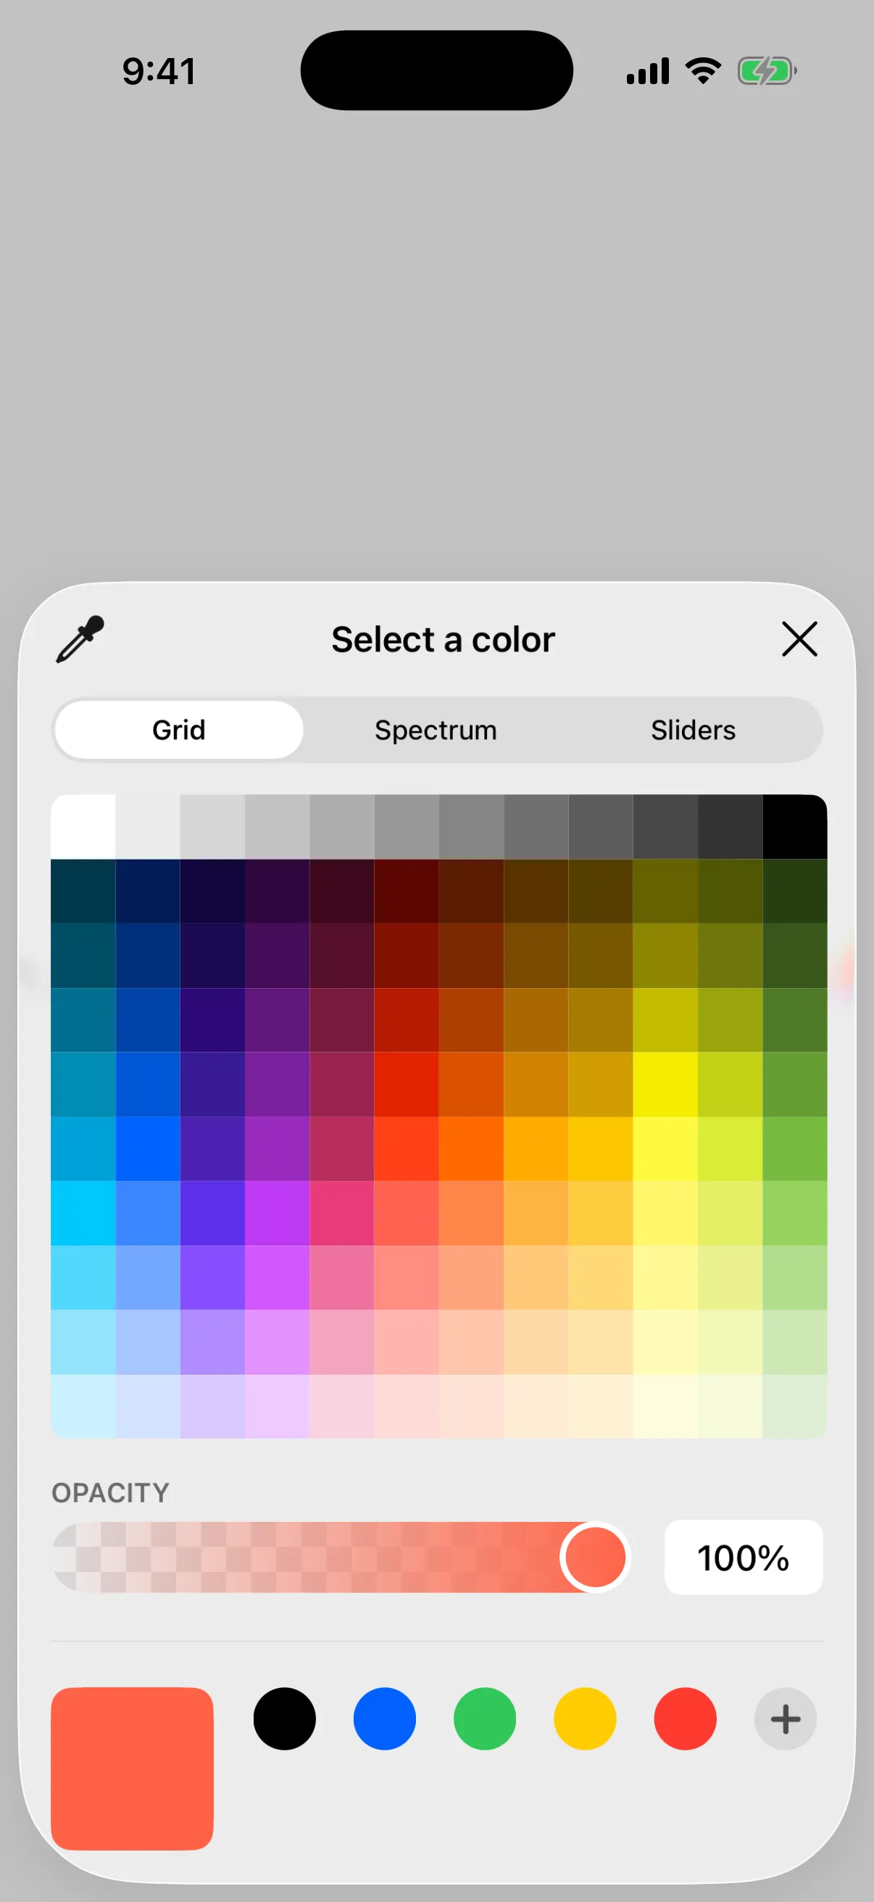Choose the saved green color swatch
Viewport: 874px width, 1902px height.
485,1719
